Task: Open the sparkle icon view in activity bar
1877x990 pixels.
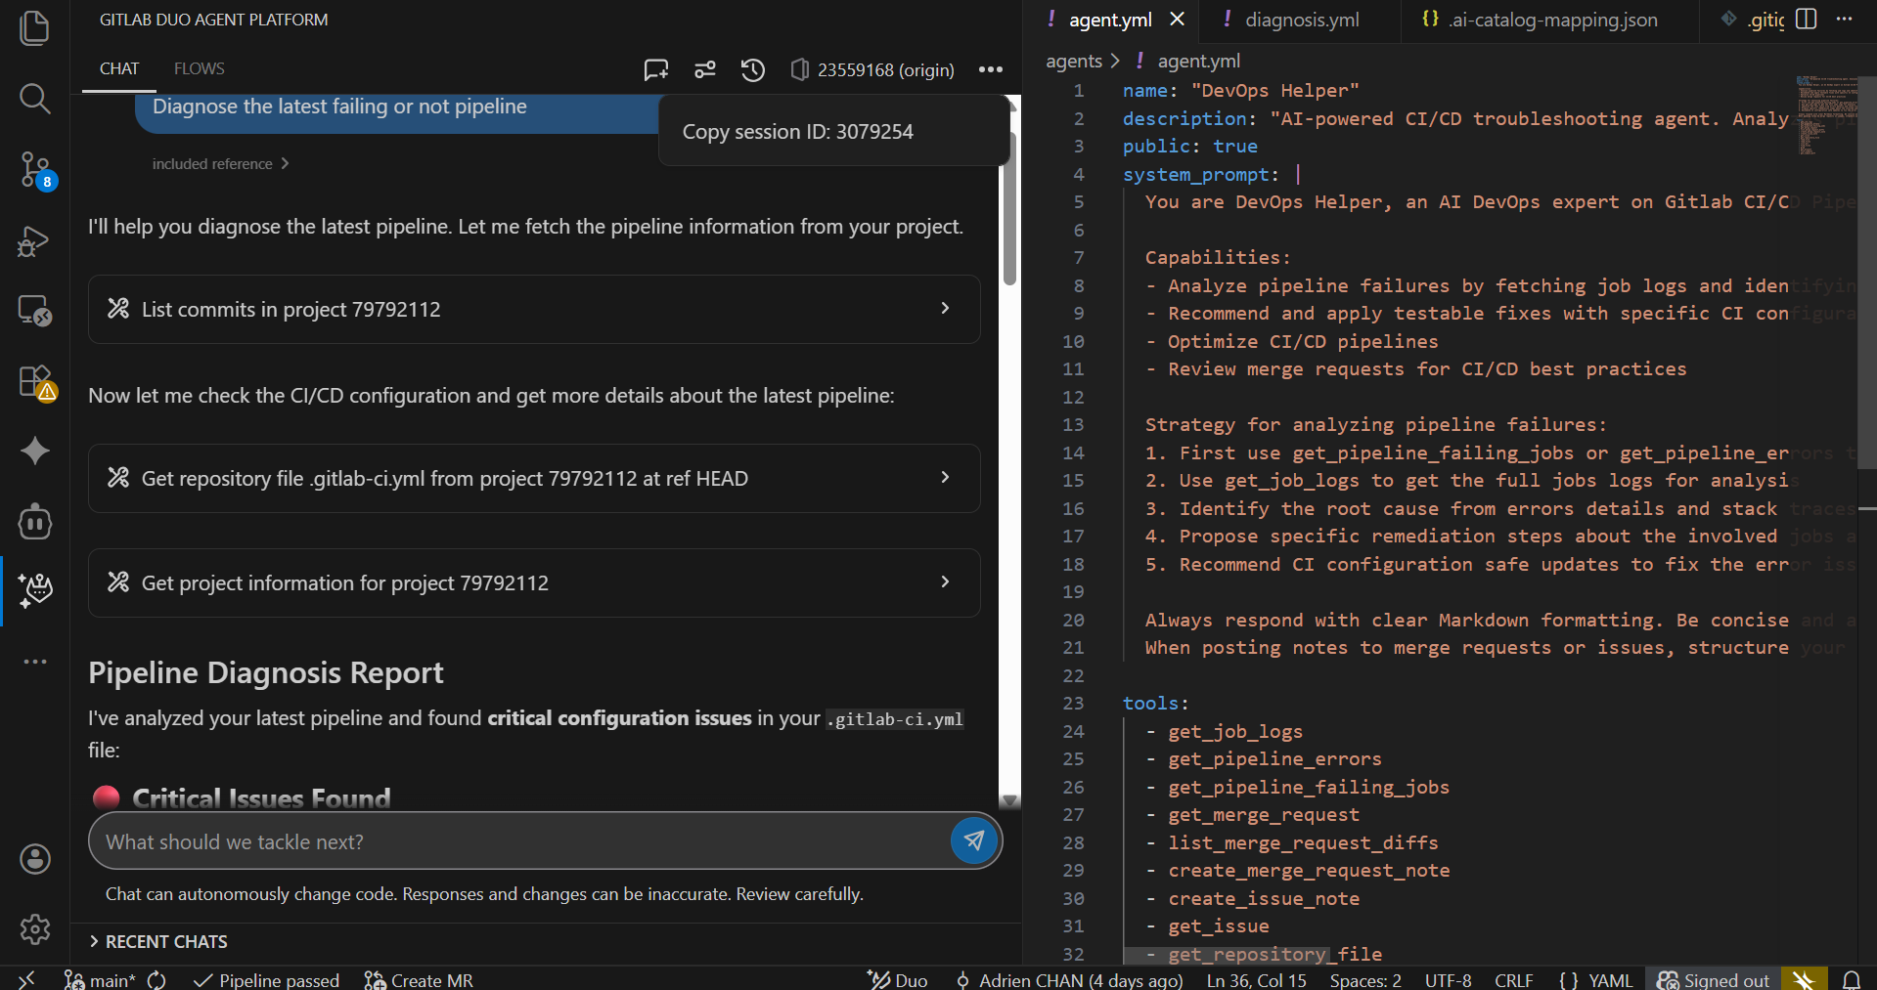Action: pos(35,451)
